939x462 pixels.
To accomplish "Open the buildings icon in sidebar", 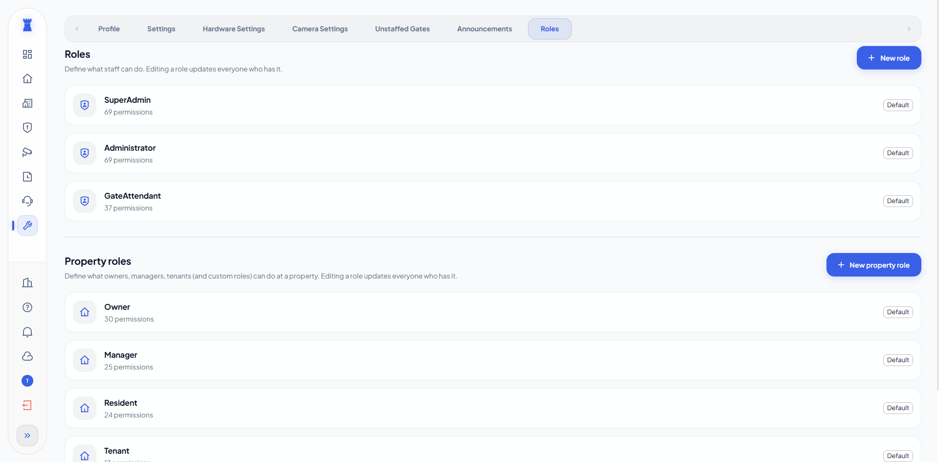I will 27,103.
